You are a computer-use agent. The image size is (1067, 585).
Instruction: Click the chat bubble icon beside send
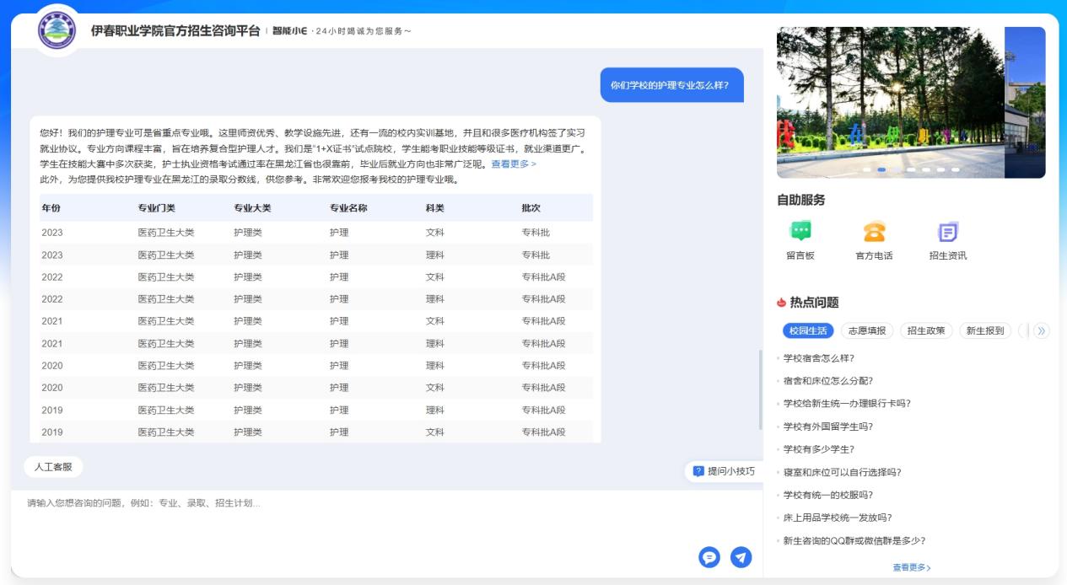(x=709, y=557)
